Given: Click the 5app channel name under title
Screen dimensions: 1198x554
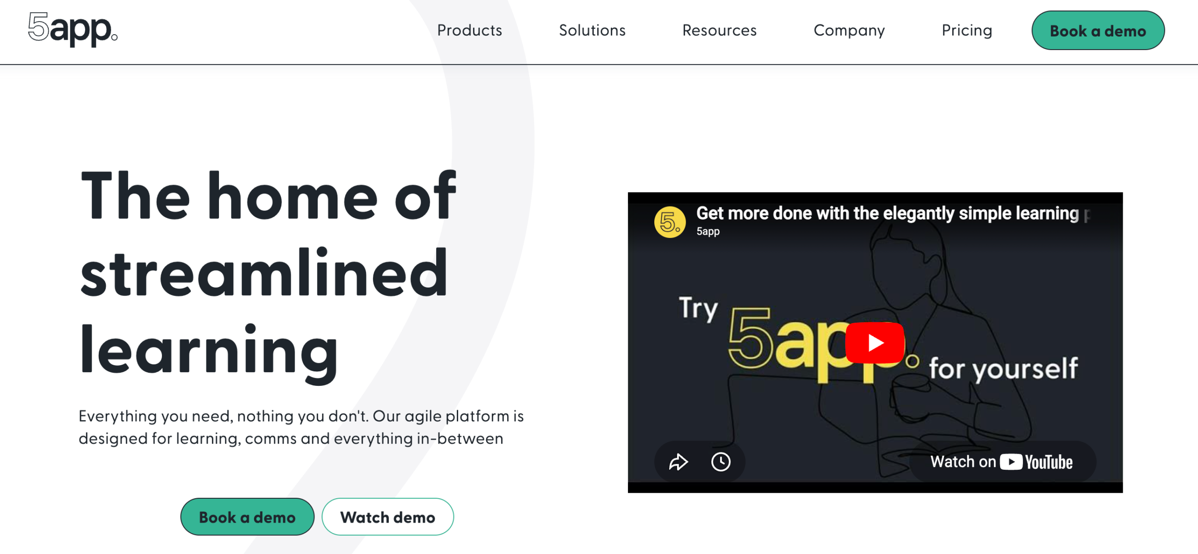Looking at the screenshot, I should coord(708,231).
